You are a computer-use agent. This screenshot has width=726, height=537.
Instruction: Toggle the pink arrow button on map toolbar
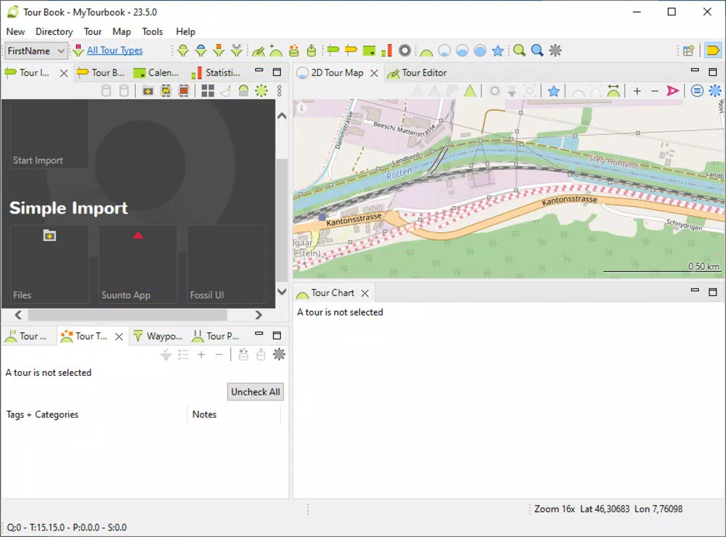click(x=673, y=91)
